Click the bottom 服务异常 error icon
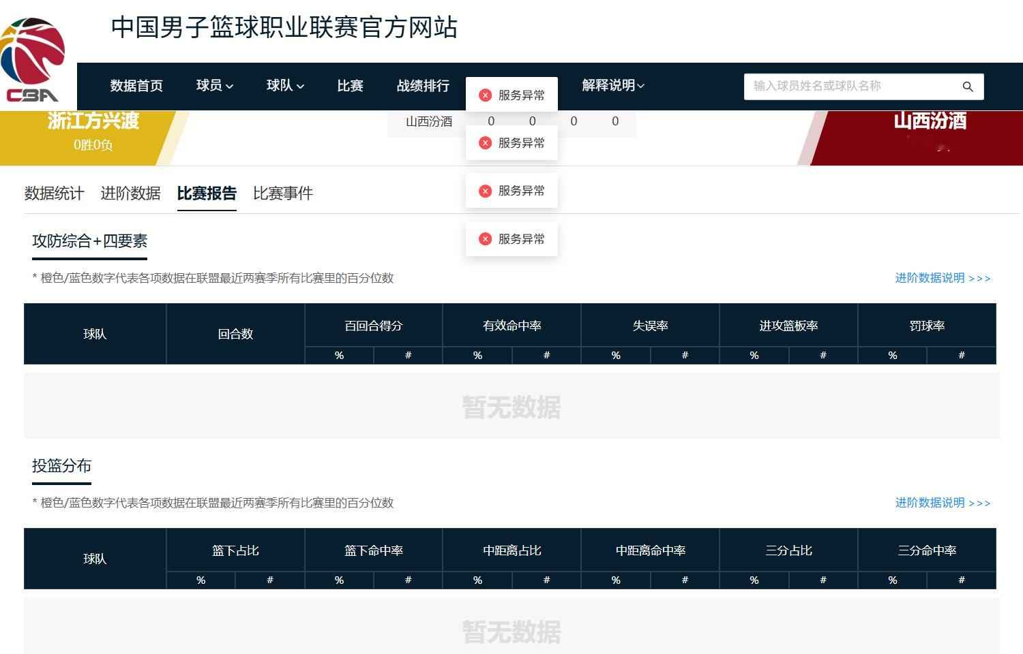The image size is (1023, 654). 486,238
